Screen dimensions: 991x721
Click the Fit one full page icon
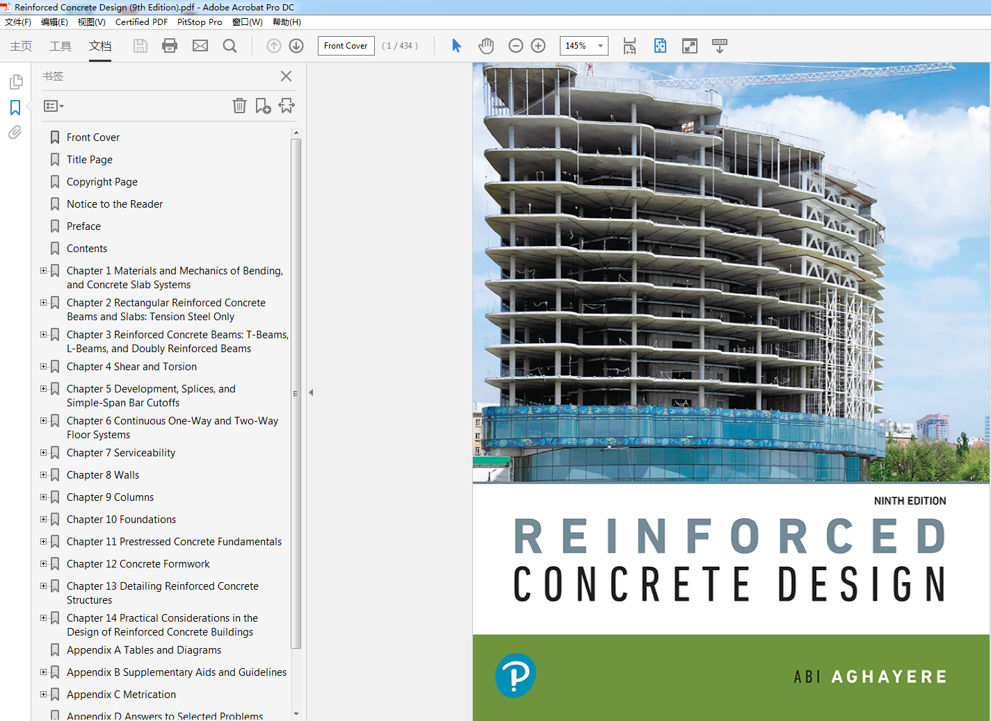click(x=660, y=46)
